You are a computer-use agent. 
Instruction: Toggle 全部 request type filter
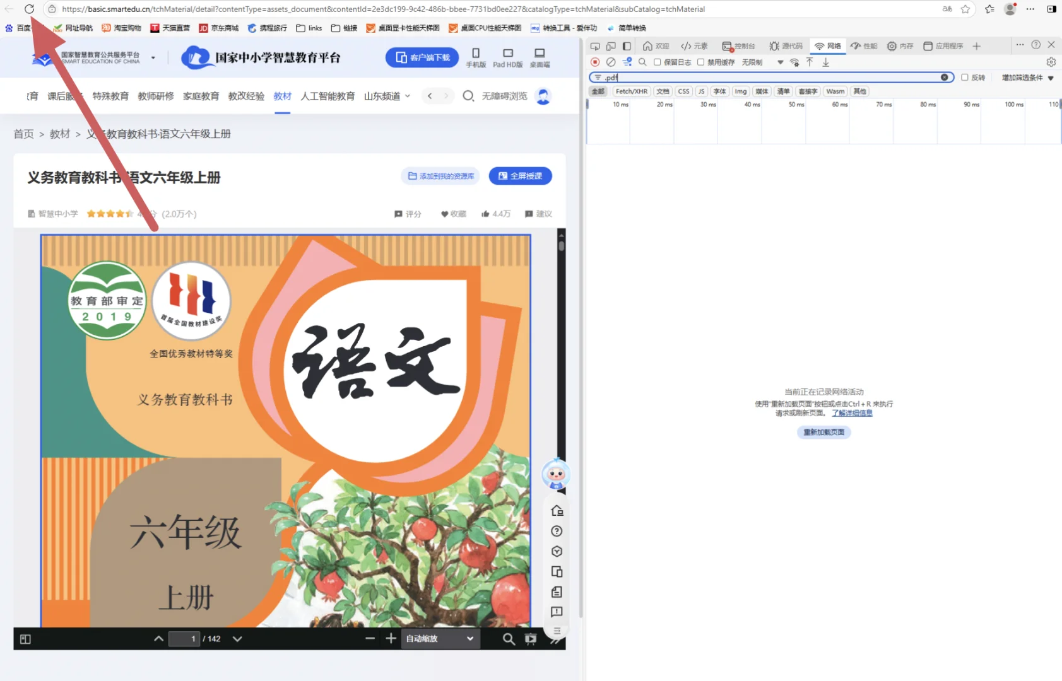(598, 91)
